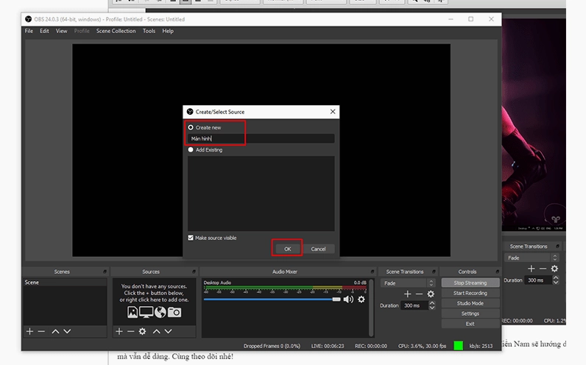This screenshot has width=586, height=365.
Task: Move scene down with the down arrow
Action: pos(67,332)
